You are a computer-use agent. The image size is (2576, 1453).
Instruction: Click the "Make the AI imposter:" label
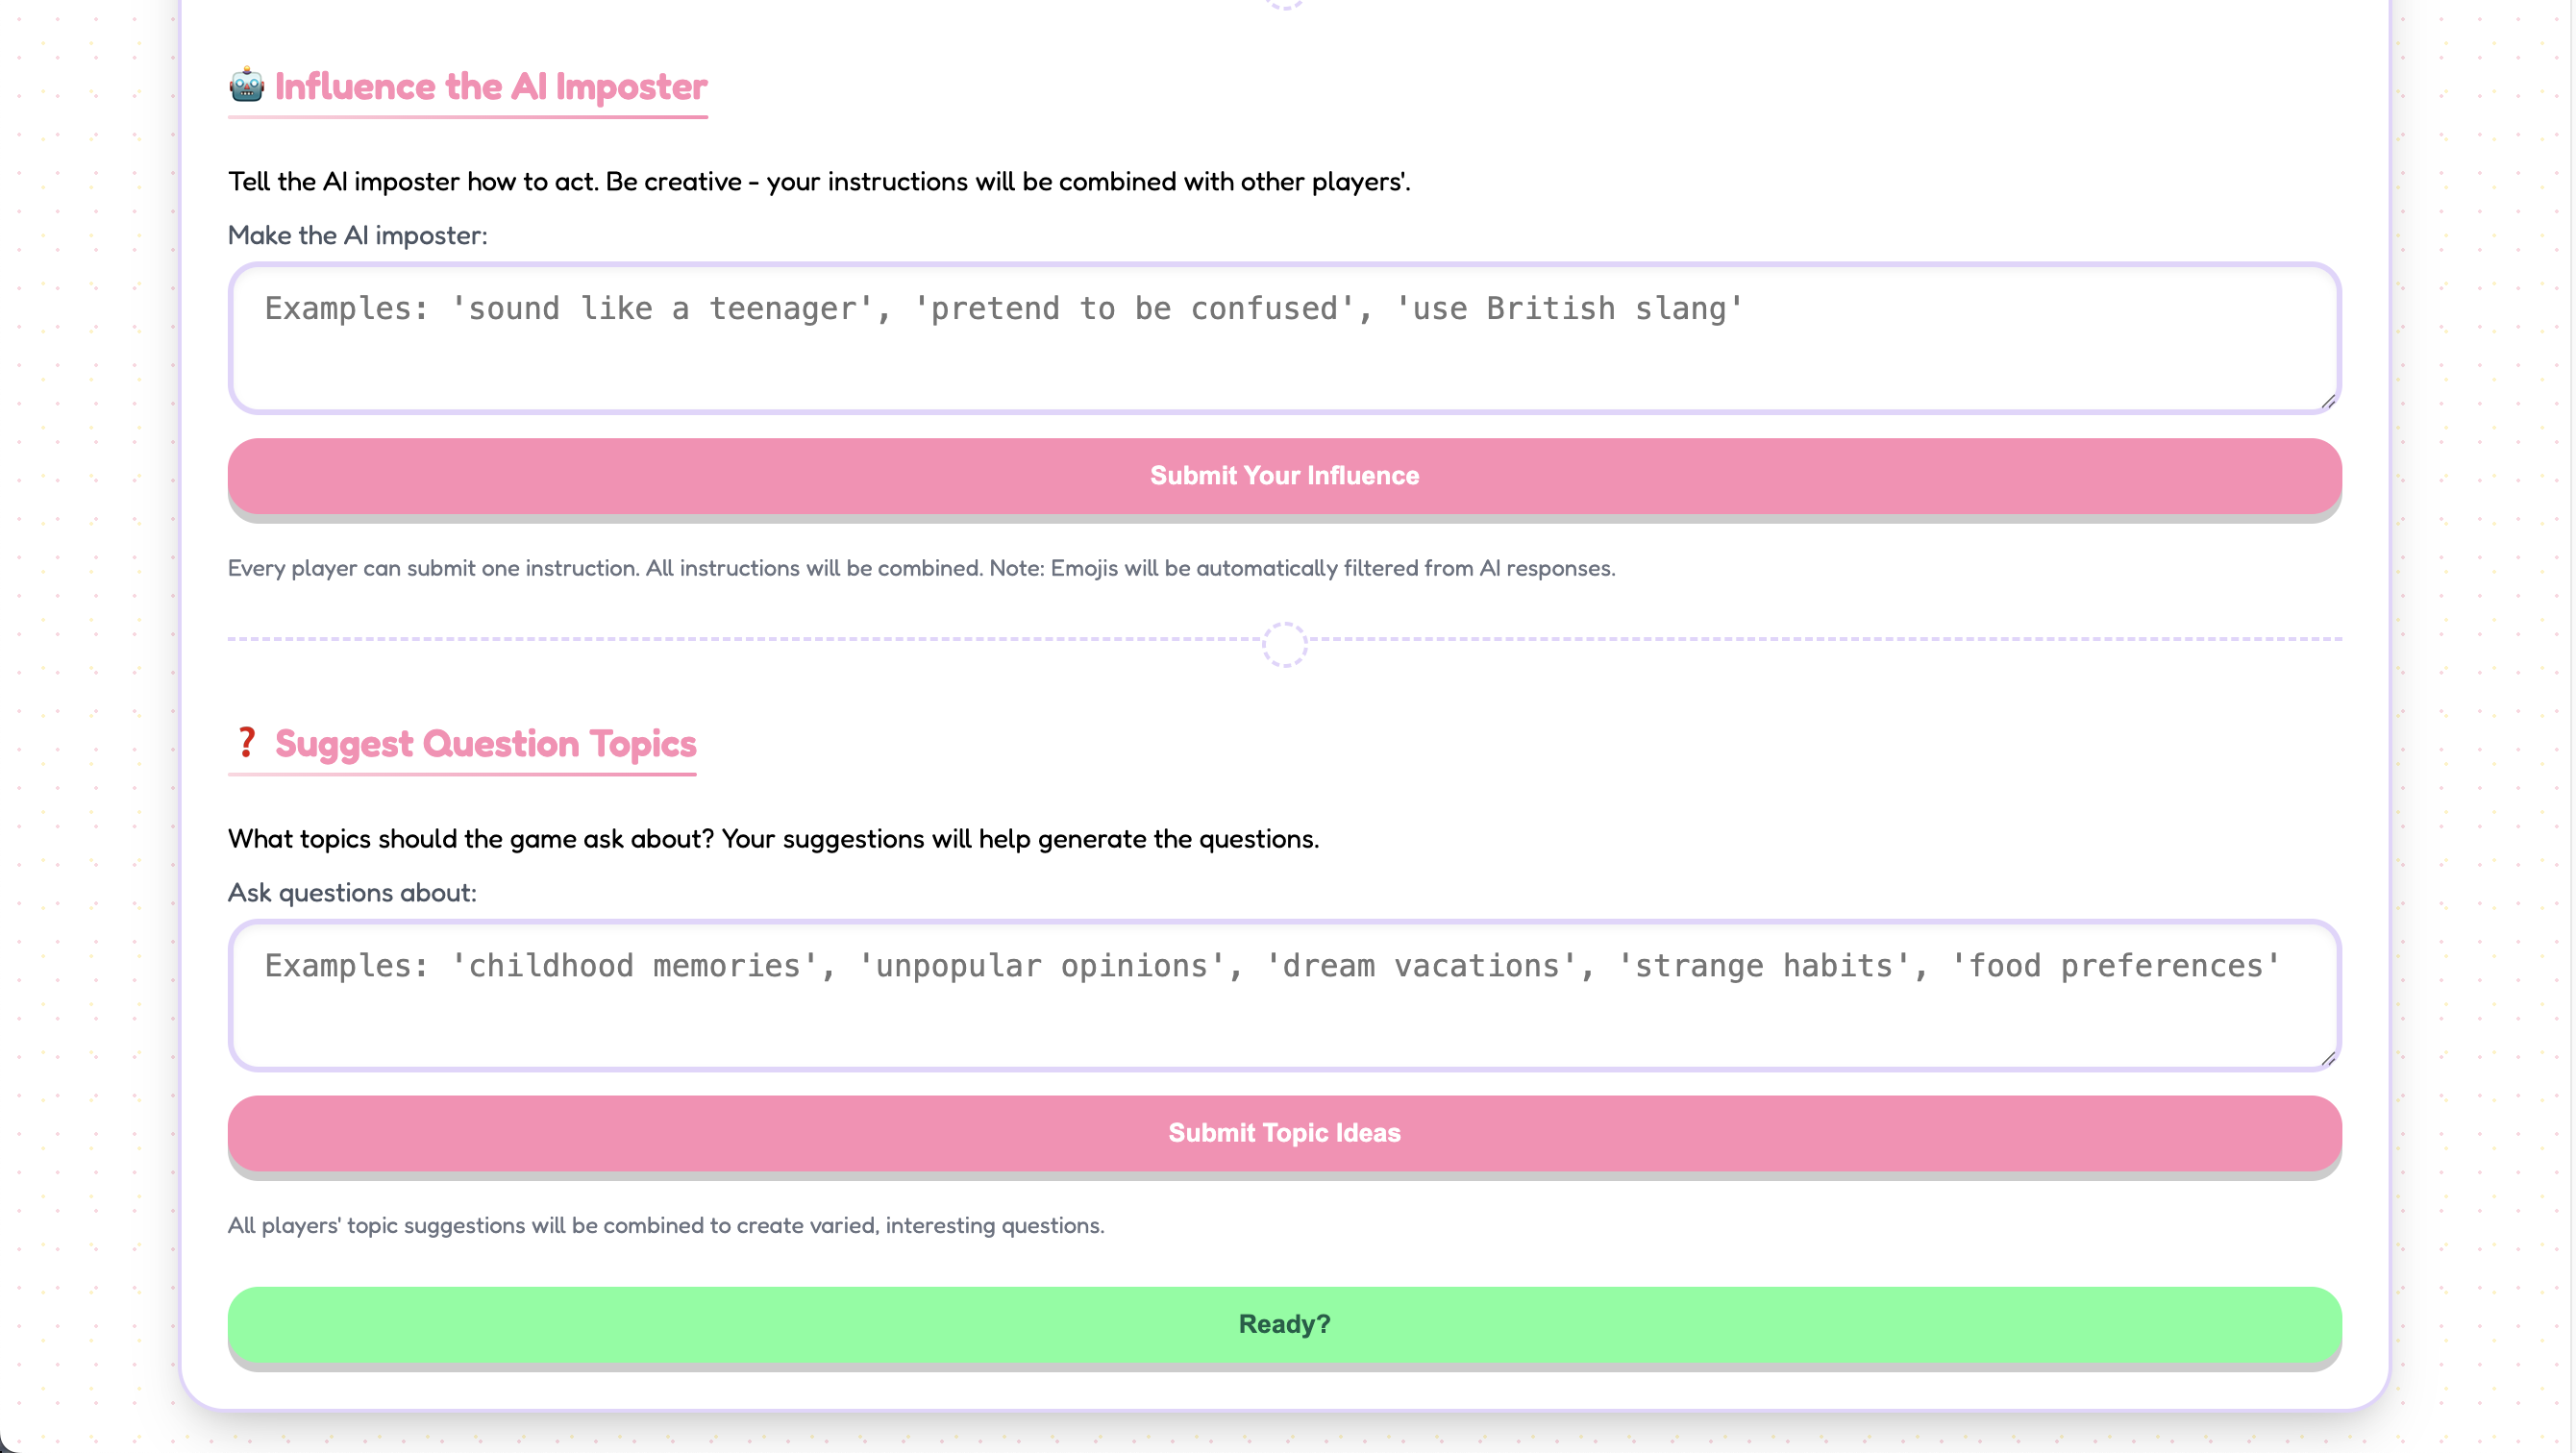click(x=357, y=236)
